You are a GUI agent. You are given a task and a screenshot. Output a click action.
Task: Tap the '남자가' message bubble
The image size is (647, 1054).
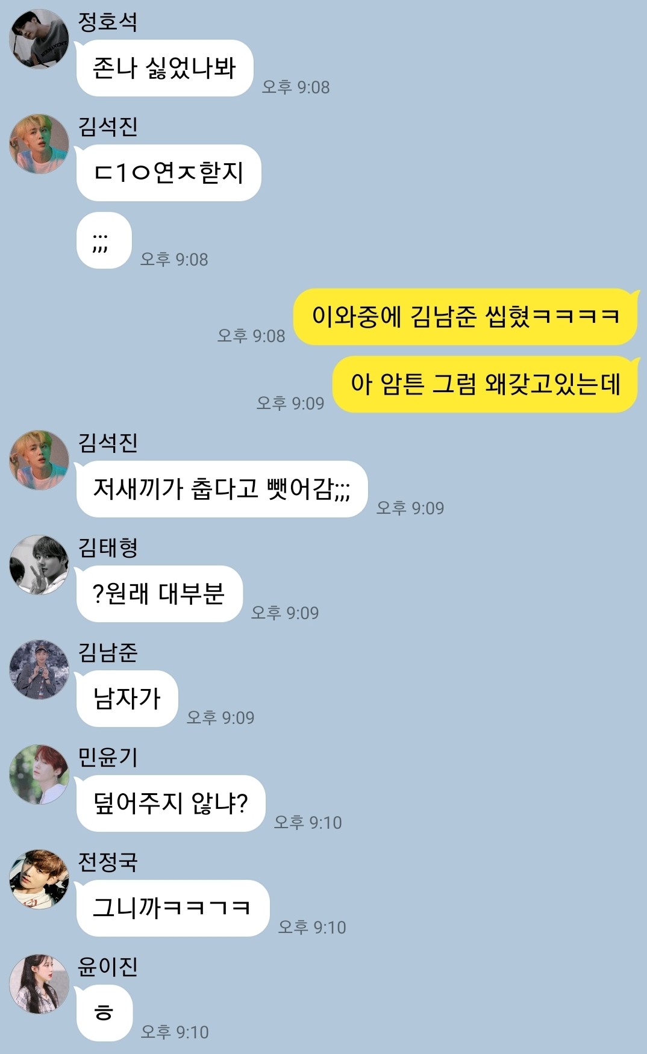click(127, 699)
